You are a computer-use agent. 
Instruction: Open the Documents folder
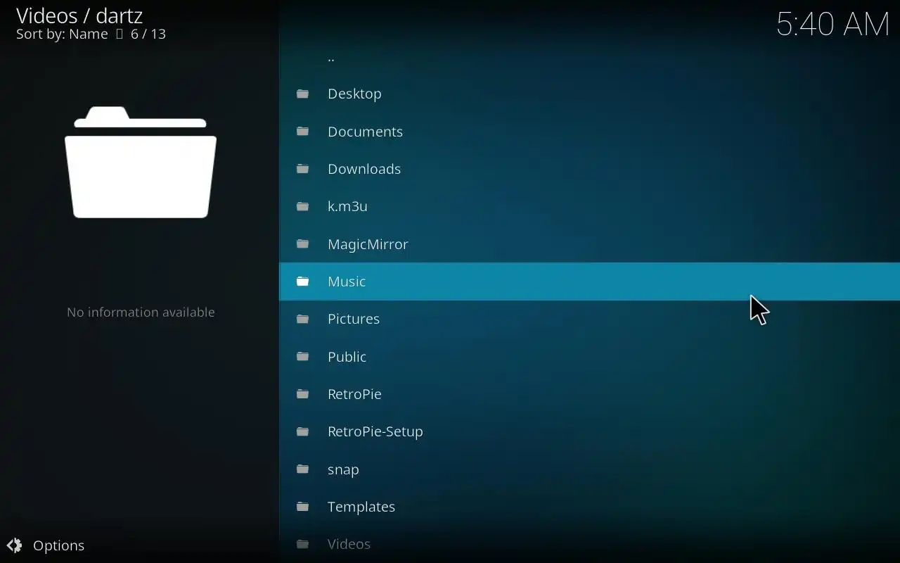[x=590, y=132]
